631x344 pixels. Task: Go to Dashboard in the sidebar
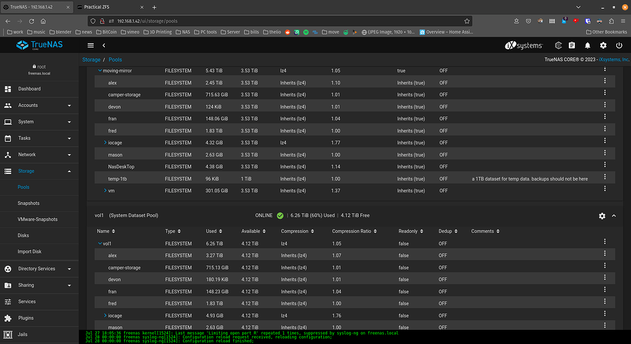29,89
